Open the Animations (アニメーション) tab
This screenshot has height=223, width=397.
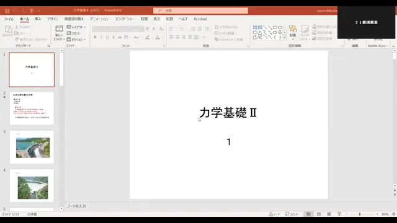click(x=99, y=19)
